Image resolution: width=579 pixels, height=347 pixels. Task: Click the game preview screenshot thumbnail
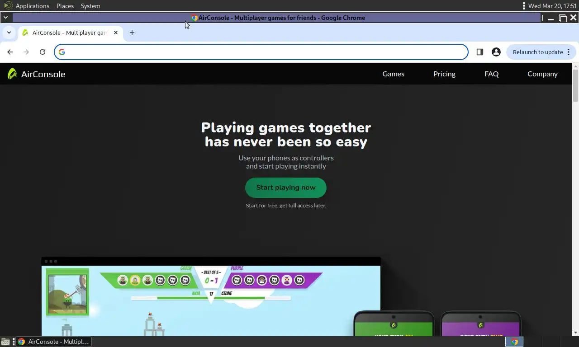point(211,297)
